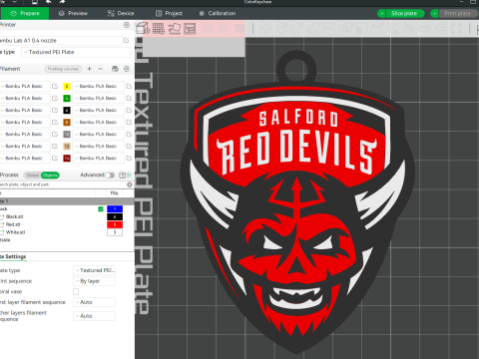
Task: Open Other layers filament sequence dropdown
Action: tap(94, 316)
